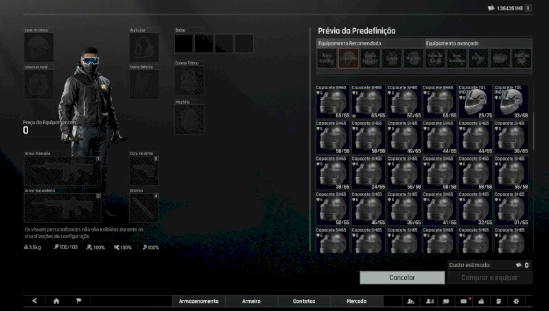Click the Mochila backpack slot
Image resolution: width=549 pixels, height=311 pixels.
coord(189,119)
